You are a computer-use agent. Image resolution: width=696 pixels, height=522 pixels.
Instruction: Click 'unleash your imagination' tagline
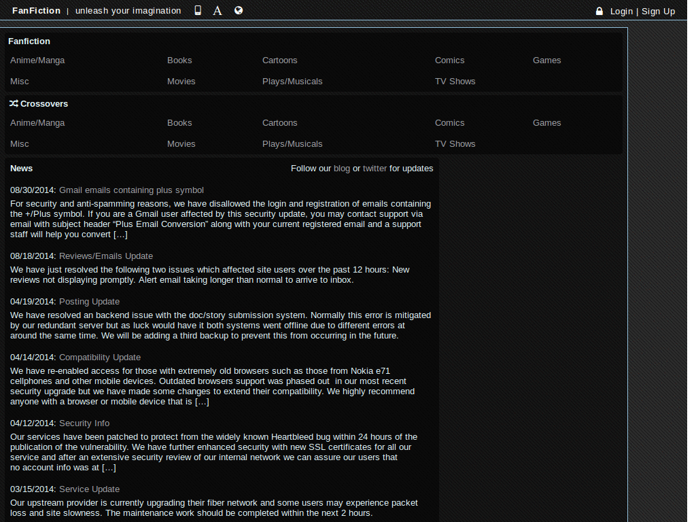pyautogui.click(x=128, y=11)
